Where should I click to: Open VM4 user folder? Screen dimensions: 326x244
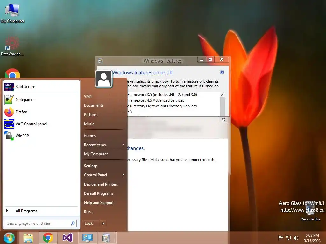[88, 96]
